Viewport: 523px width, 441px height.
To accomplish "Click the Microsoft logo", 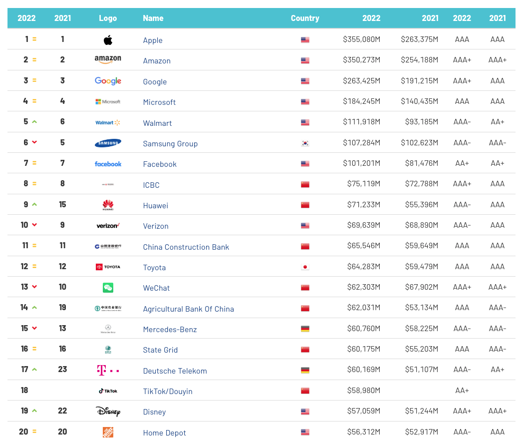I will [x=108, y=101].
